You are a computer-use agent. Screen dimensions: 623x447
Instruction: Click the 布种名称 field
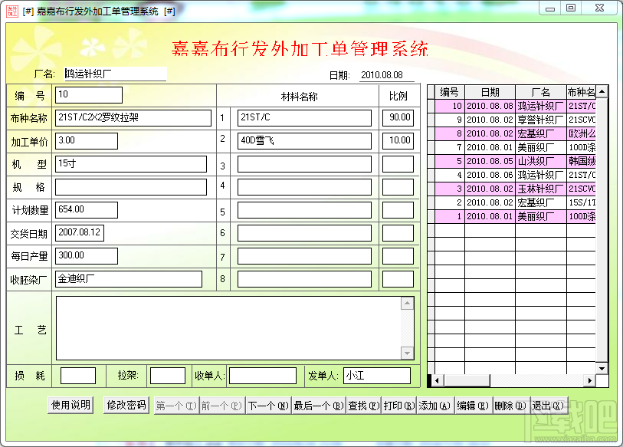coord(133,118)
